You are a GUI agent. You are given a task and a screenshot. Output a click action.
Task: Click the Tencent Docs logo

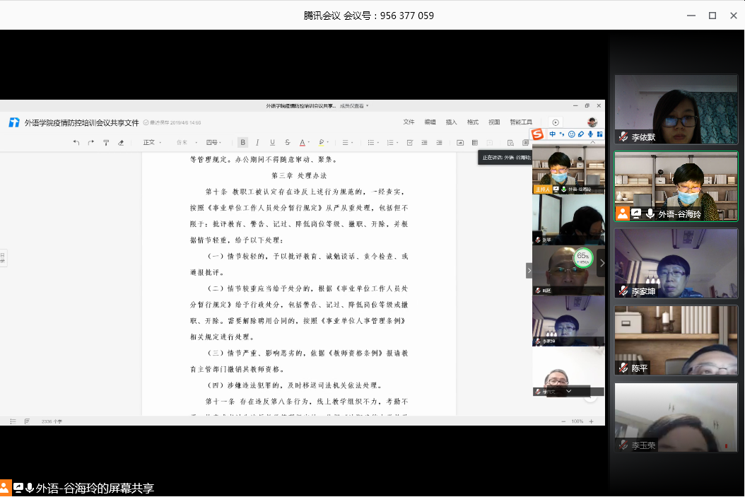[14, 122]
